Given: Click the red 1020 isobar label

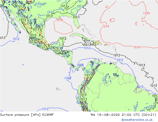Looking at the screenshot, I should coord(147,13).
